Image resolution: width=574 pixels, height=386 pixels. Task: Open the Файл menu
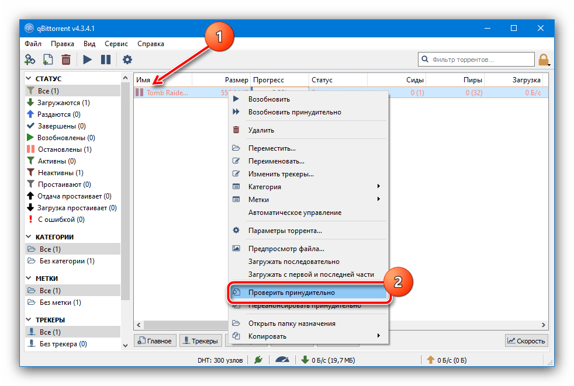[x=33, y=44]
